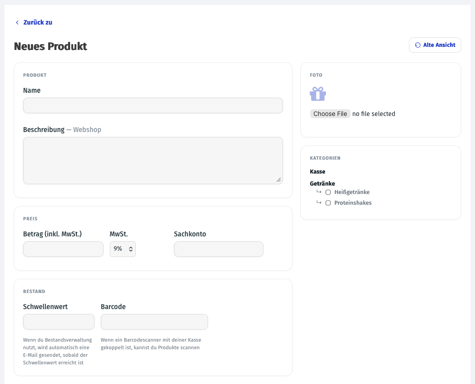Click the Schwellenwert input field
The height and width of the screenshot is (384, 475).
(59, 322)
